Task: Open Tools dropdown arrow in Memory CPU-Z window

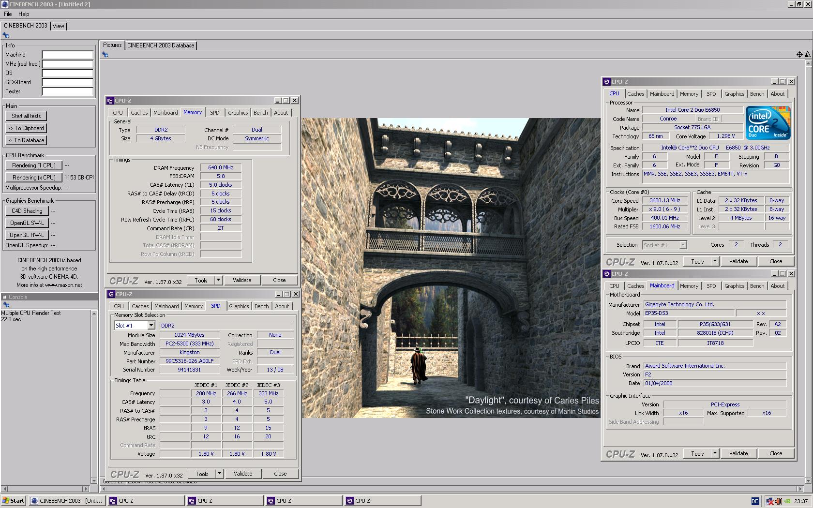Action: coord(218,280)
